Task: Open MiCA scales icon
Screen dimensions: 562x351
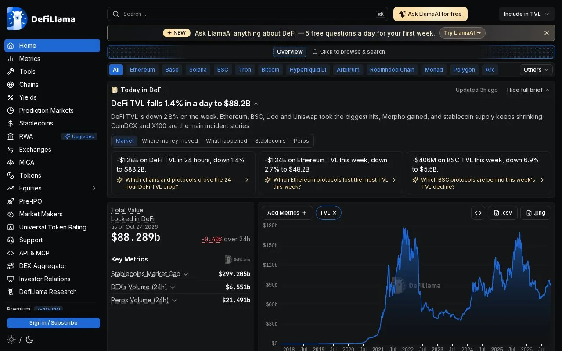Action: 11,162
